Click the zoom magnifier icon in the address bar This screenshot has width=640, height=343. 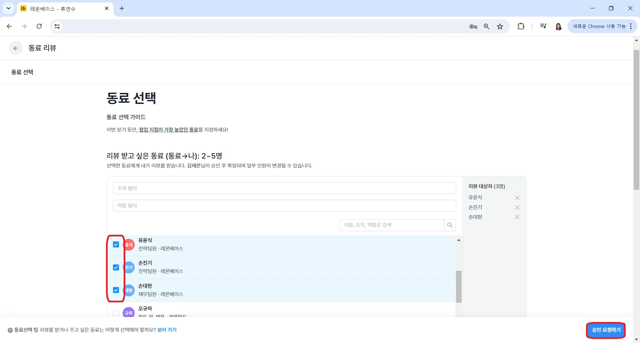(487, 26)
